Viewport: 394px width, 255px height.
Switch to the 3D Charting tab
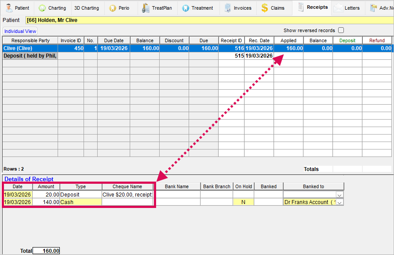pos(87,8)
